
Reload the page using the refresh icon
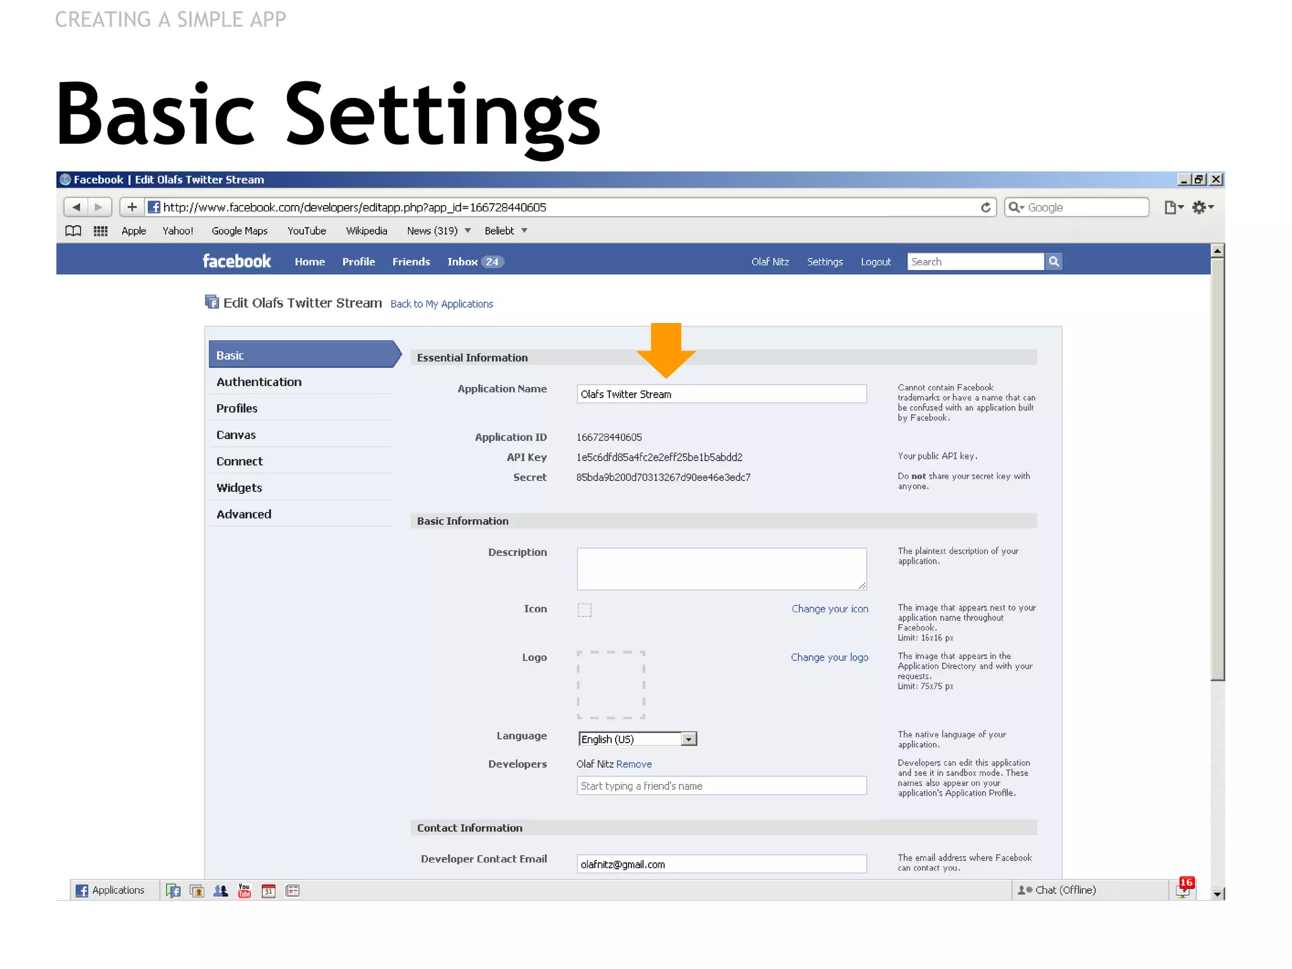985,208
